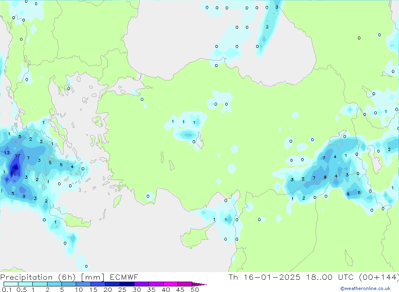Select the 10–15 mm legend color box
The height and width of the screenshot is (292, 399).
(x=83, y=284)
